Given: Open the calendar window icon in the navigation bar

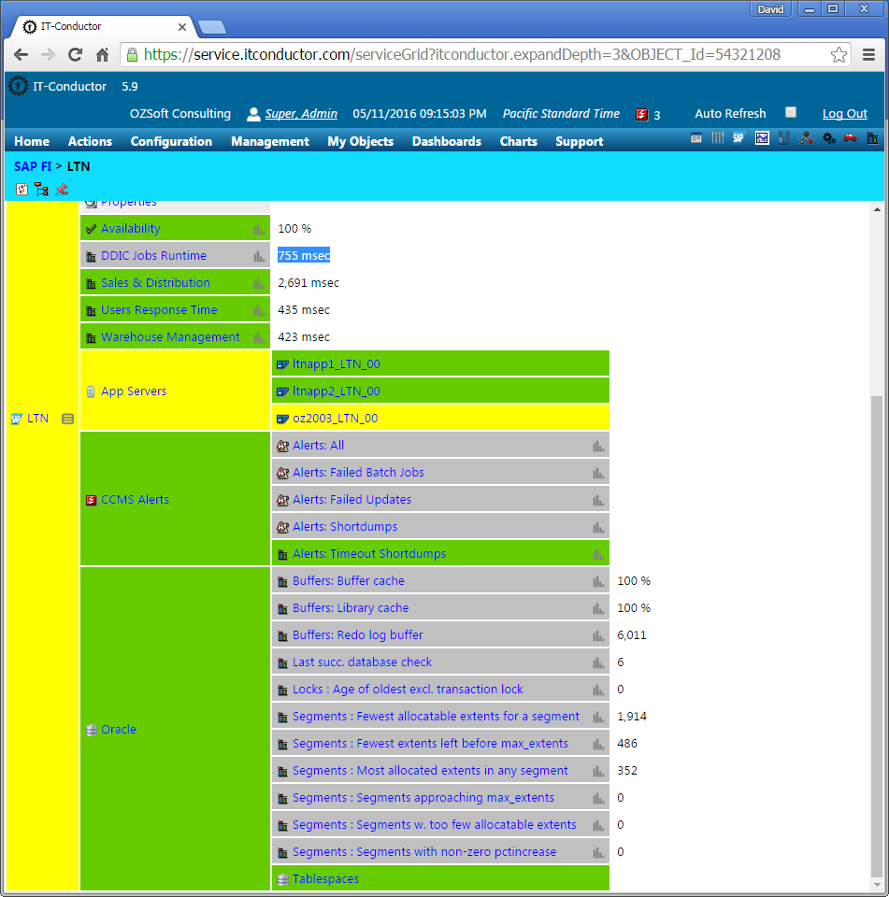Looking at the screenshot, I should click(696, 138).
